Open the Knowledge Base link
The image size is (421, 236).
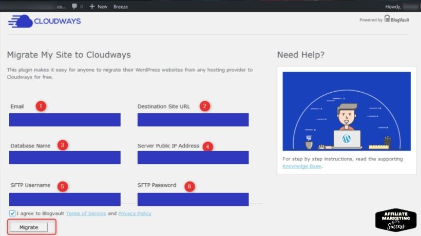coord(302,166)
